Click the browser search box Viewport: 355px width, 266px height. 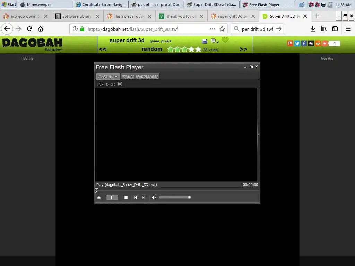[x=258, y=29]
